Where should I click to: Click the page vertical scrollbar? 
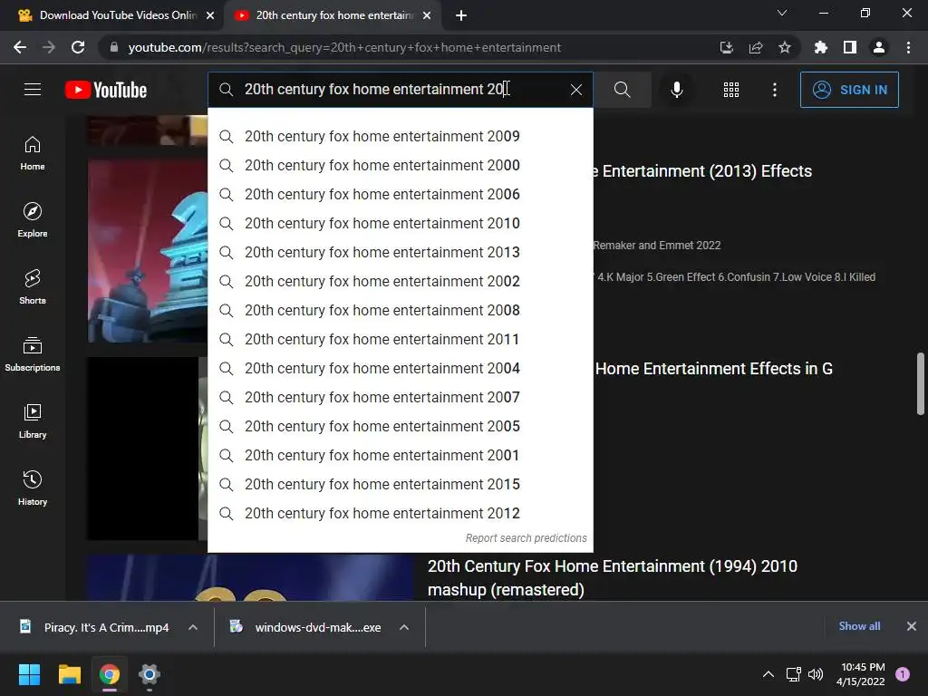coord(921,384)
